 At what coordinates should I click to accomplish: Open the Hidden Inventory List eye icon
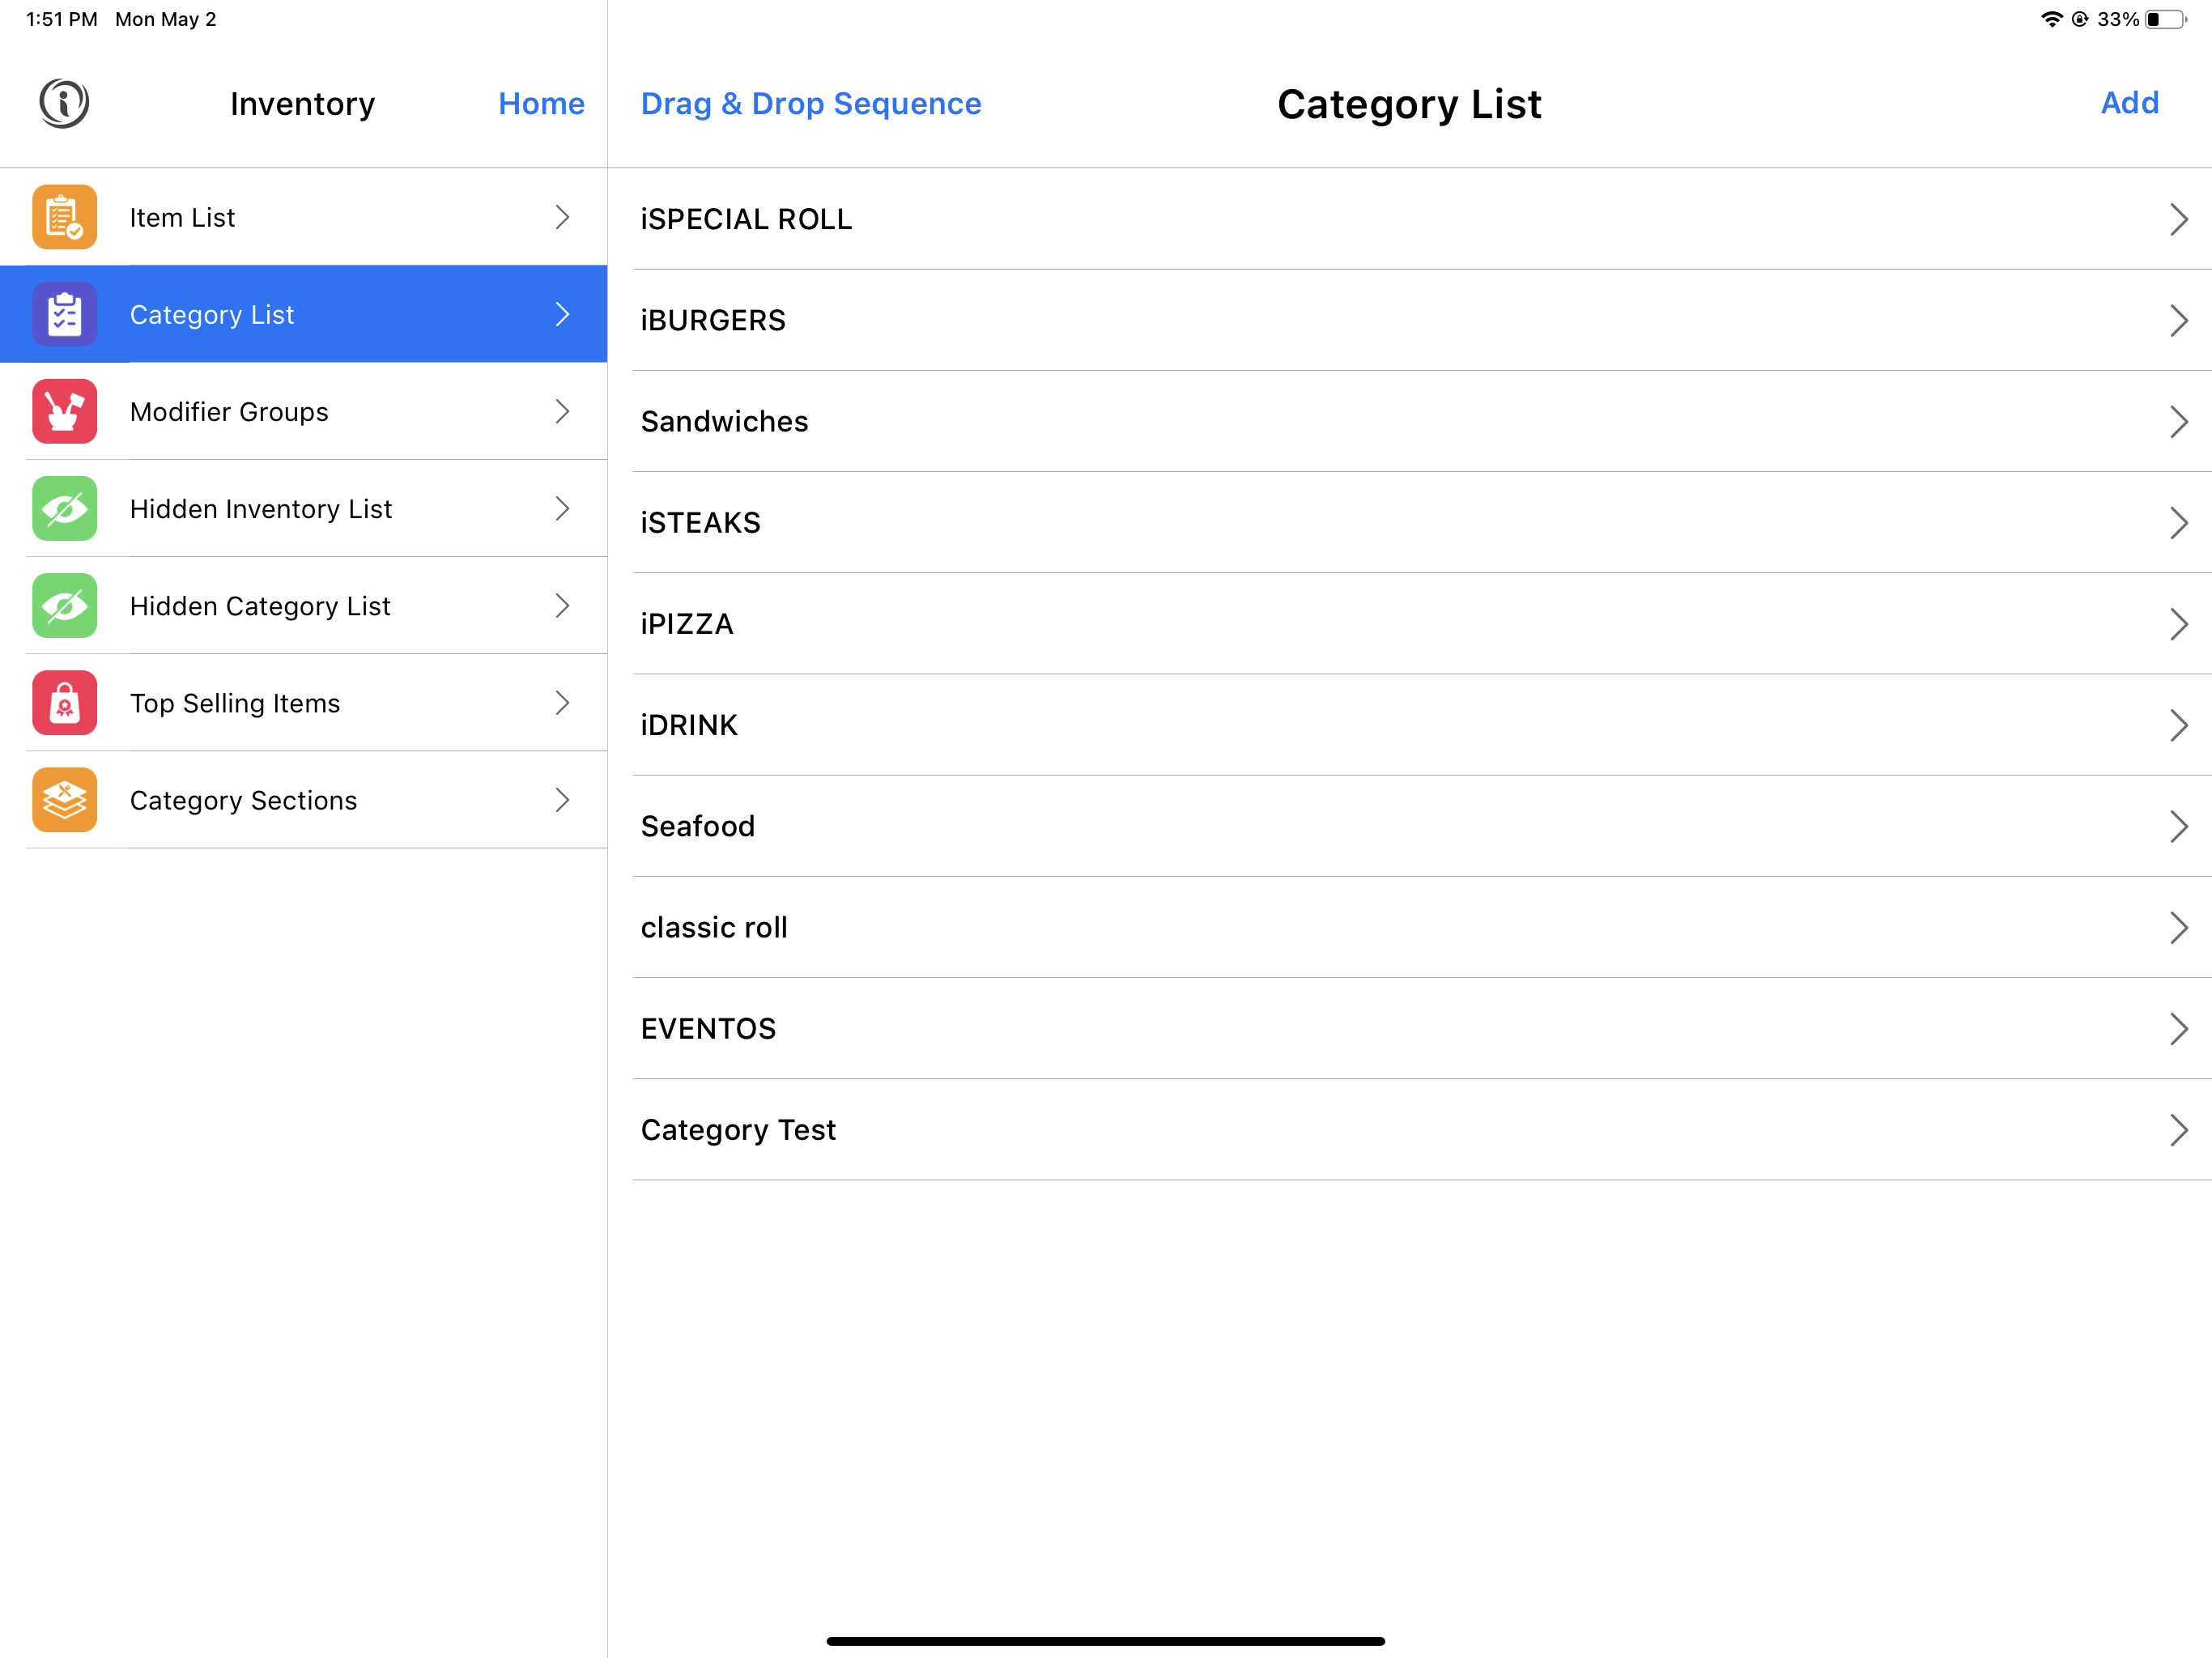(x=64, y=508)
